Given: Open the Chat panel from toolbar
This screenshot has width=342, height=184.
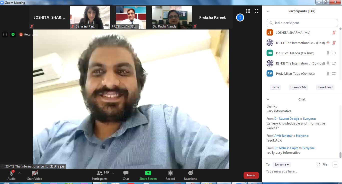Looking at the screenshot, I should [126, 175].
